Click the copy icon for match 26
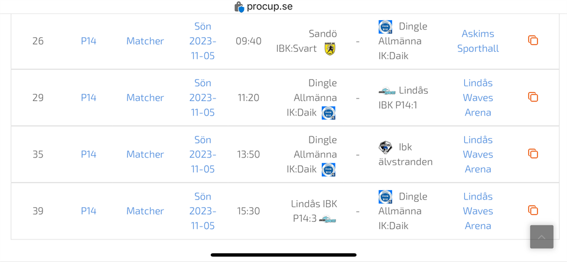 tap(533, 41)
